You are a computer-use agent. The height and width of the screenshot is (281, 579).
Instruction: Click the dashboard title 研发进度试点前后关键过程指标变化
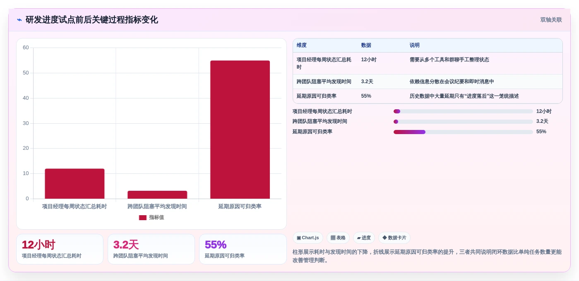(92, 20)
